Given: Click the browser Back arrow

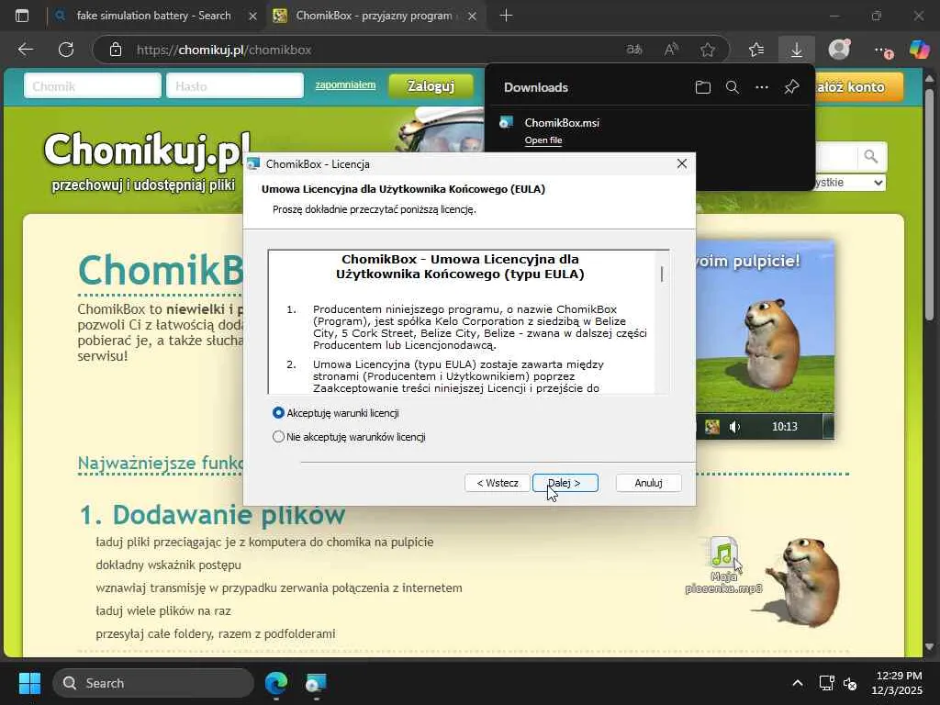Looking at the screenshot, I should (25, 50).
